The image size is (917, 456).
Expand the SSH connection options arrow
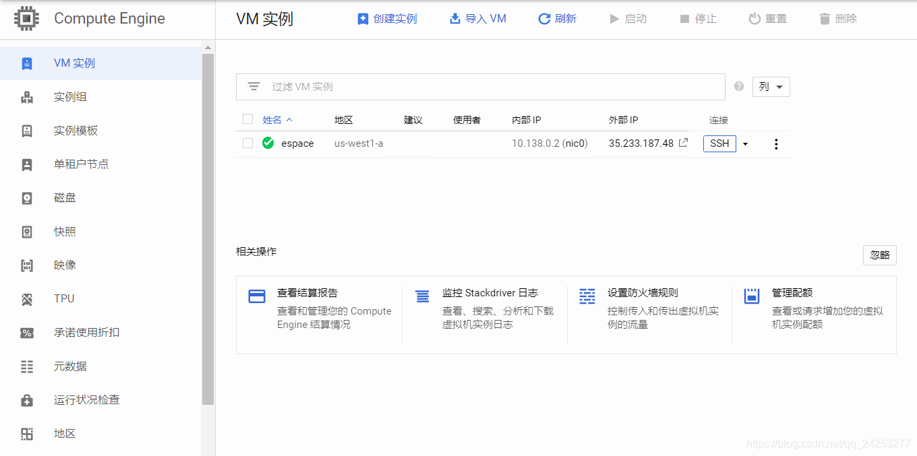pos(746,143)
